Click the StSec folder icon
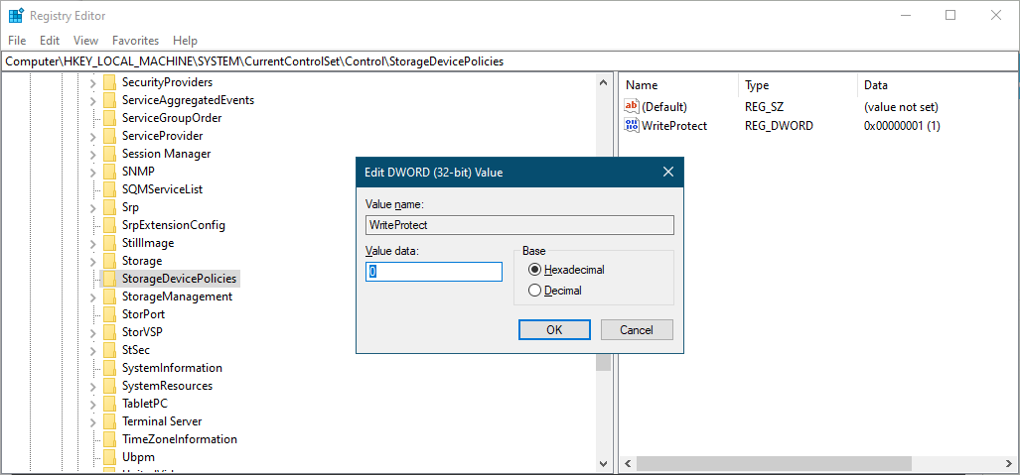The height and width of the screenshot is (475, 1020). tap(109, 350)
